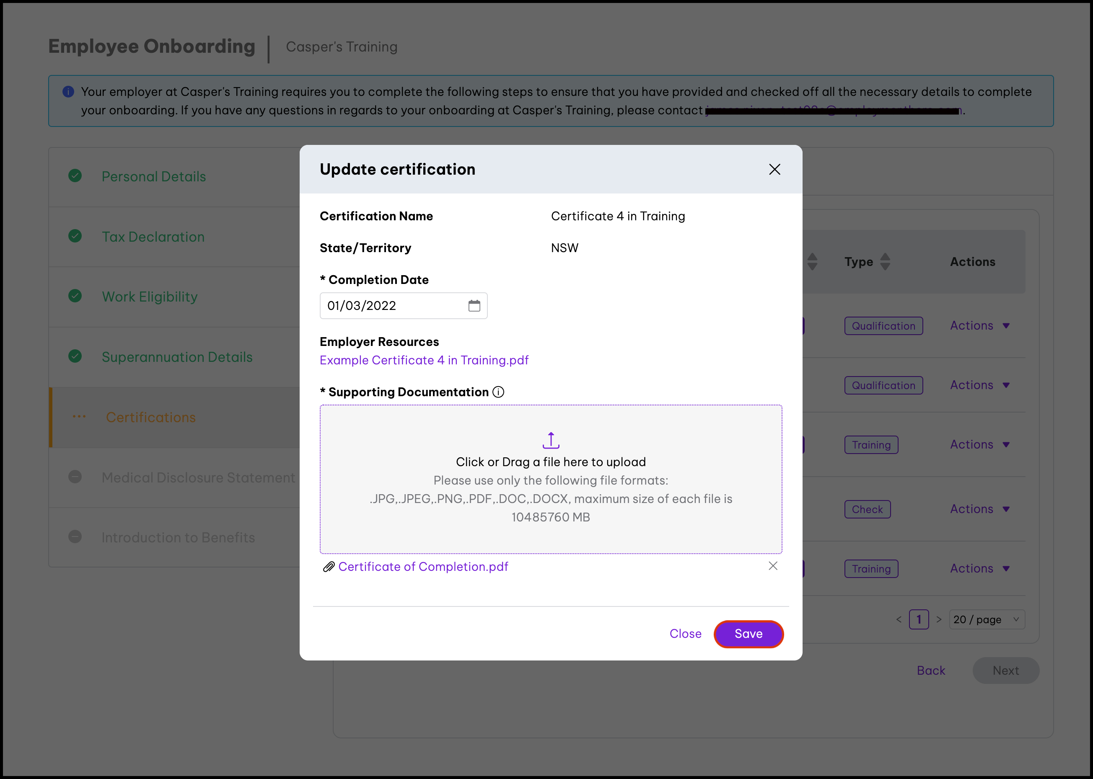Click the Casper's Training subtitle

pos(341,47)
